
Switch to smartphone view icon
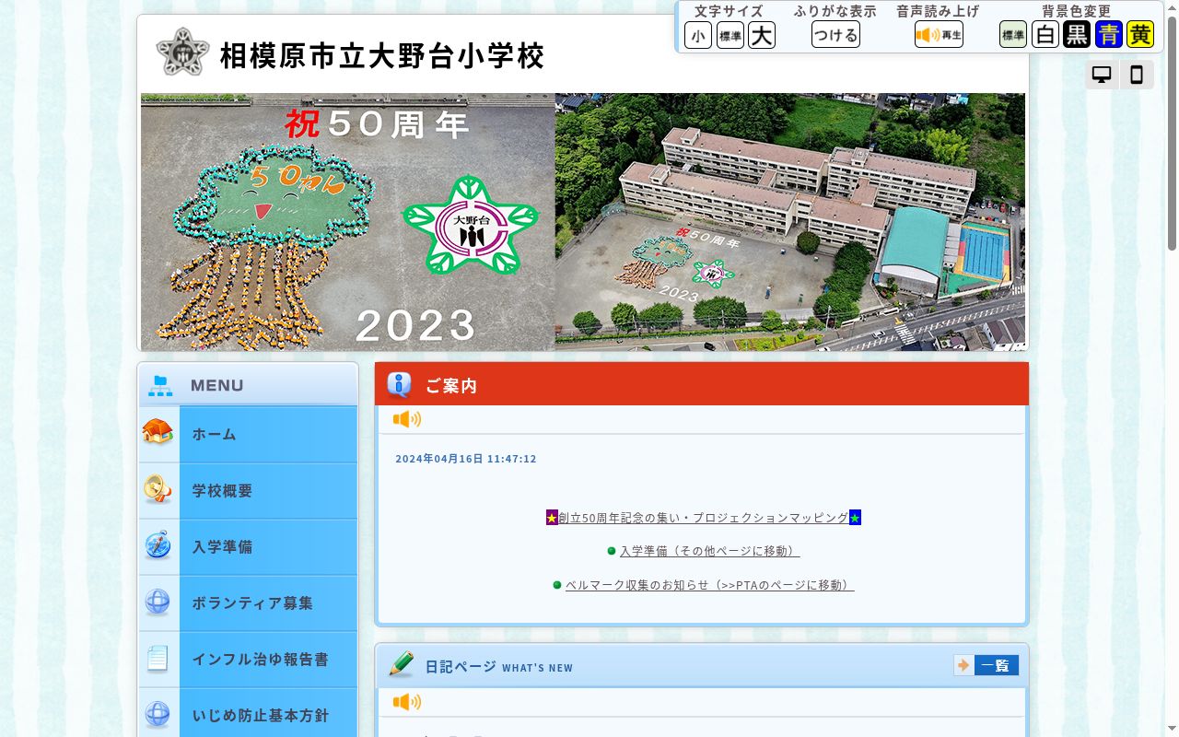[1137, 75]
